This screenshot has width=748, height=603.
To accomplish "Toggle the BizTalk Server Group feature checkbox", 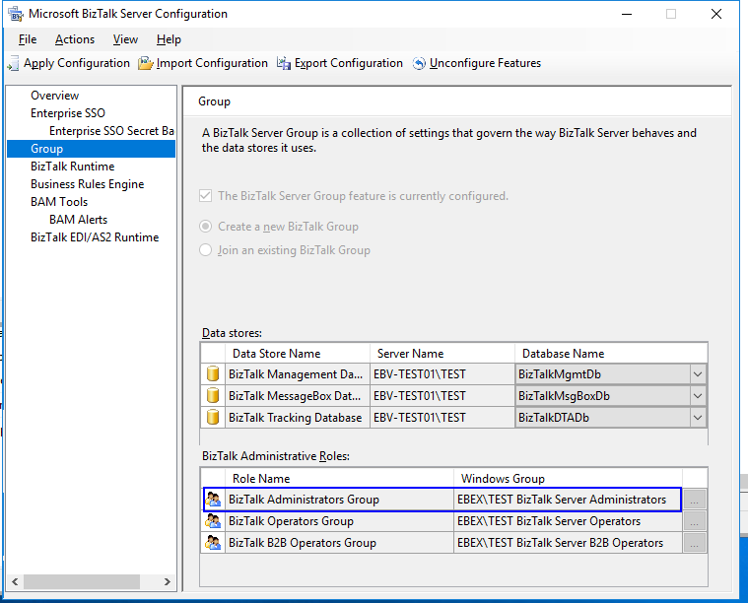I will tap(206, 196).
